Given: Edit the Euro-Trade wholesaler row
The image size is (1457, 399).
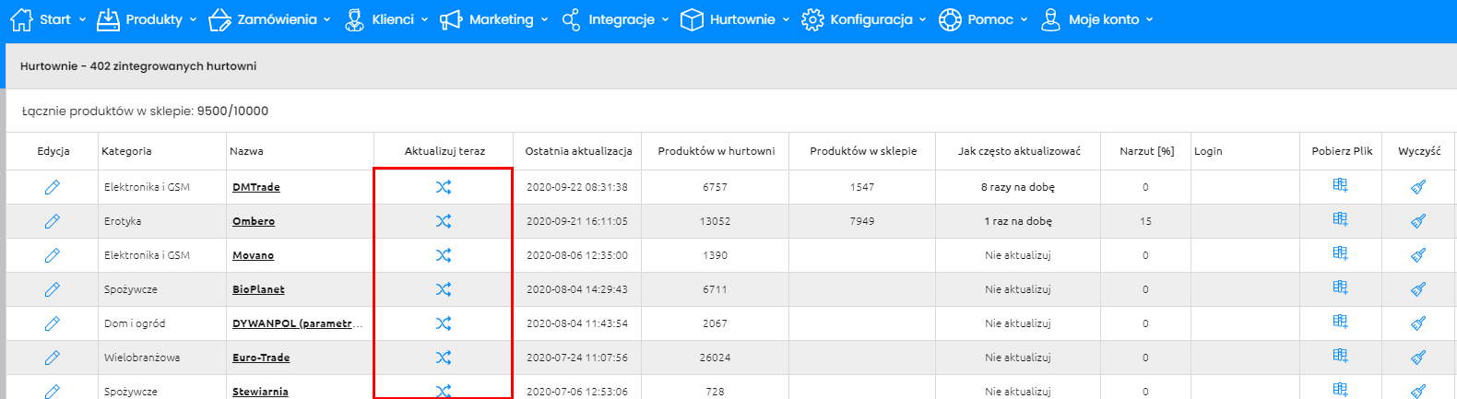Looking at the screenshot, I should pos(53,358).
